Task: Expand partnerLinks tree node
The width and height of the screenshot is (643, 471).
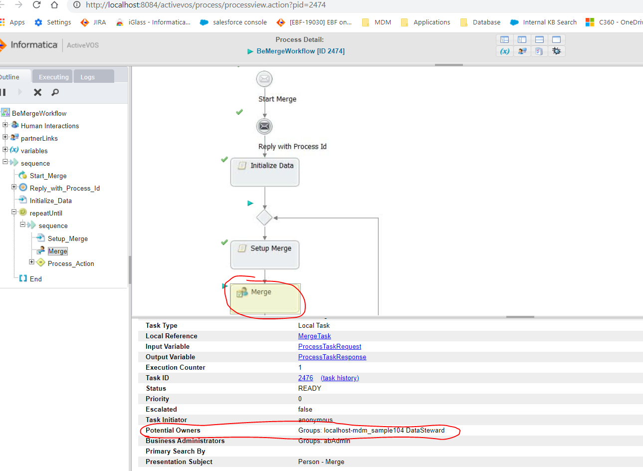Action: coord(5,137)
